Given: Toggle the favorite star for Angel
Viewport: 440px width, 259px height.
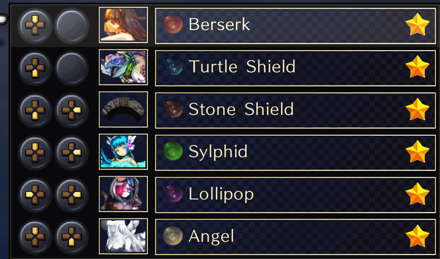Looking at the screenshot, I should pyautogui.click(x=417, y=236).
